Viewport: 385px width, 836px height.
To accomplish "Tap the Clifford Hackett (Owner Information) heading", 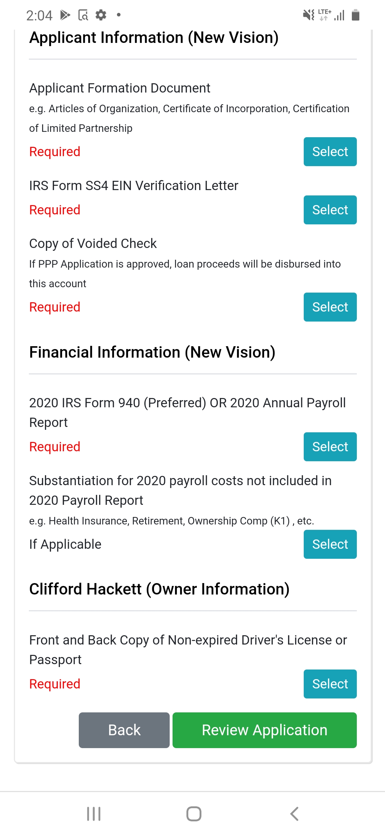I will point(159,589).
